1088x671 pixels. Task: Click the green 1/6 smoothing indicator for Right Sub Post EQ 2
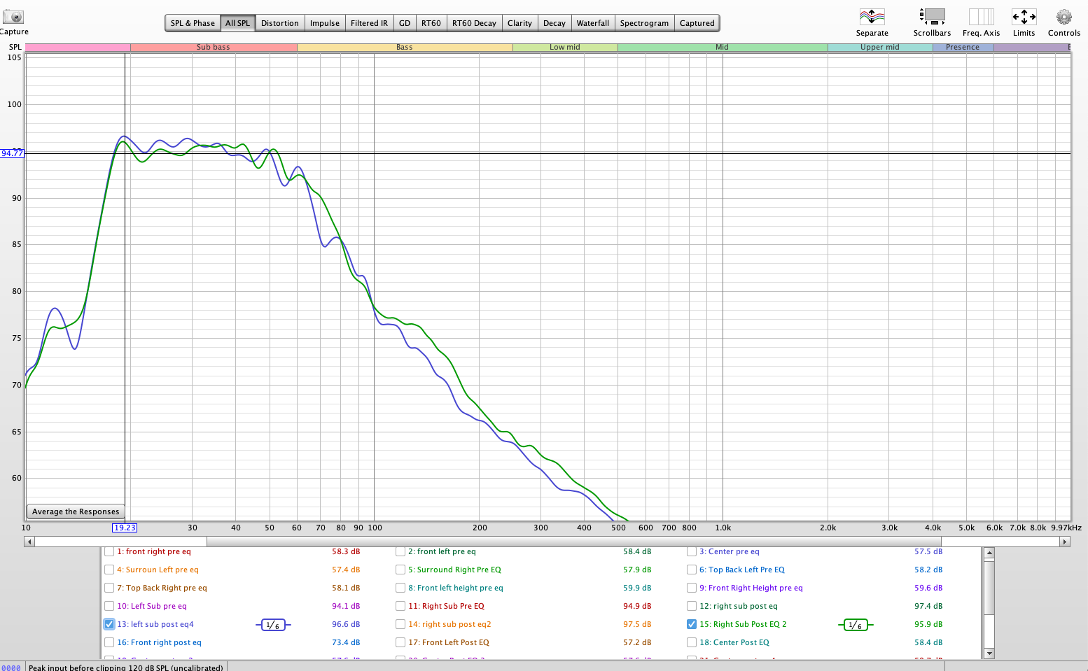pyautogui.click(x=856, y=625)
